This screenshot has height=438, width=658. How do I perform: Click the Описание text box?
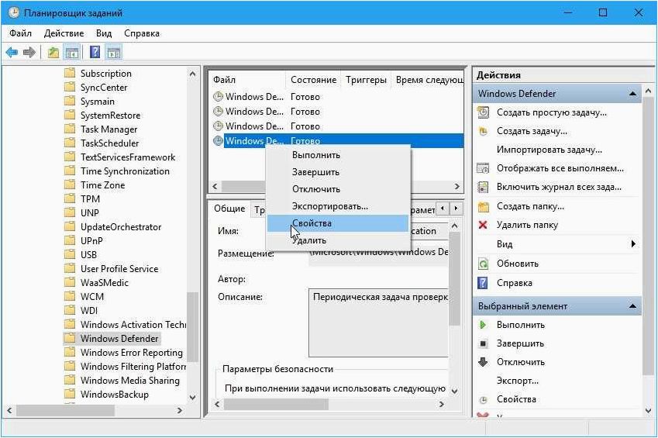point(378,322)
